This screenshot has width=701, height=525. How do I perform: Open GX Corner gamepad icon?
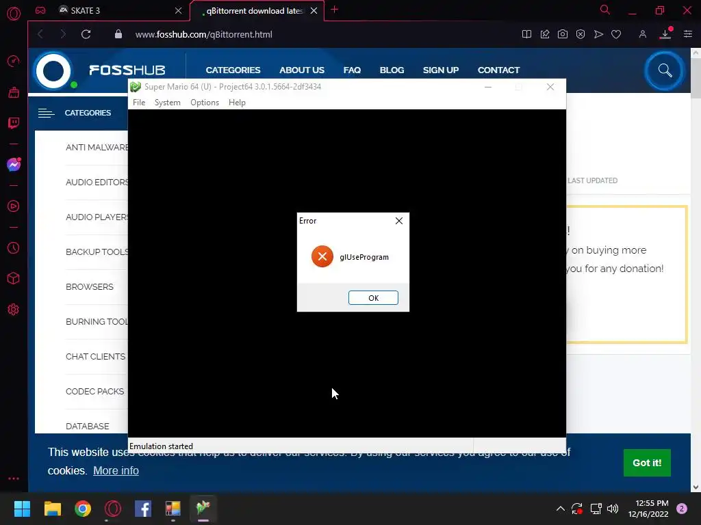pos(40,10)
